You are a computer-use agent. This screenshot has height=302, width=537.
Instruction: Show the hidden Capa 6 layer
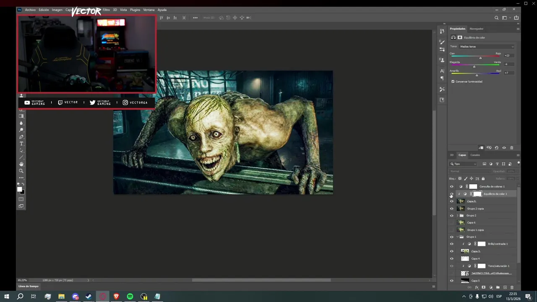452,223
